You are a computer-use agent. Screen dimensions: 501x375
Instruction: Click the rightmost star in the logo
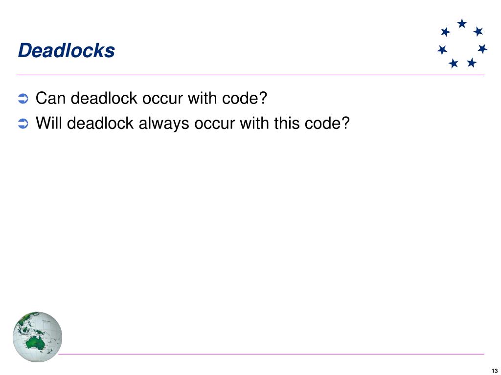[x=482, y=49]
